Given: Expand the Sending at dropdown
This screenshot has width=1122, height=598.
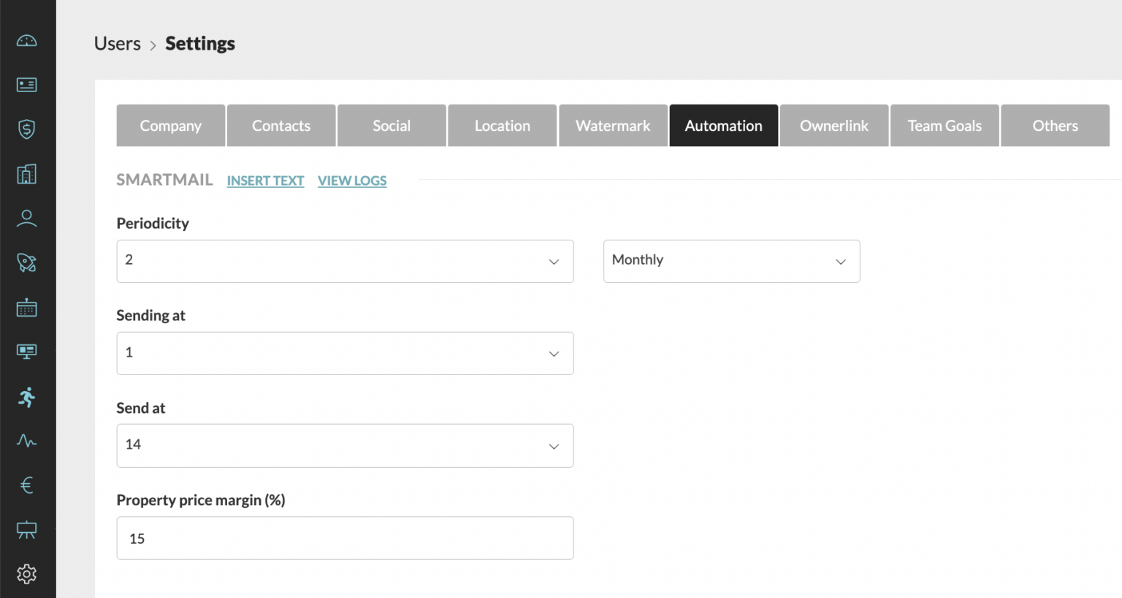Looking at the screenshot, I should 345,353.
